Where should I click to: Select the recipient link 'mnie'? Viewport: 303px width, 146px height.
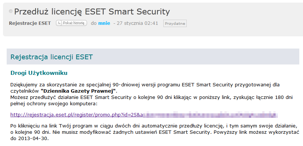pos(104,23)
